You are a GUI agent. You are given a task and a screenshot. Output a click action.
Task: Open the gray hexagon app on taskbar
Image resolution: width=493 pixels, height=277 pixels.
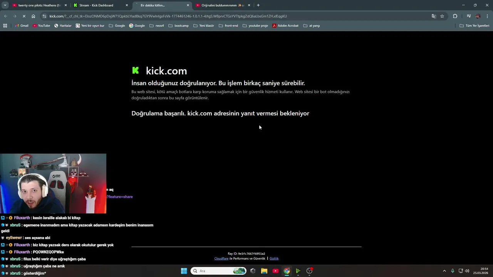click(x=253, y=271)
